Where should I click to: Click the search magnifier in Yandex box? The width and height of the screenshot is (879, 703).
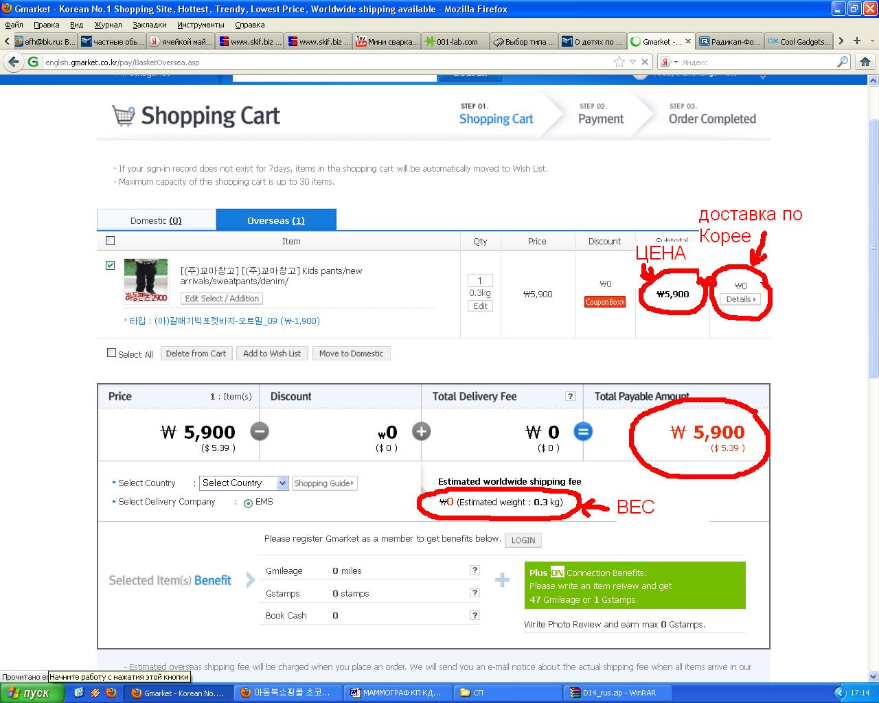pyautogui.click(x=842, y=62)
